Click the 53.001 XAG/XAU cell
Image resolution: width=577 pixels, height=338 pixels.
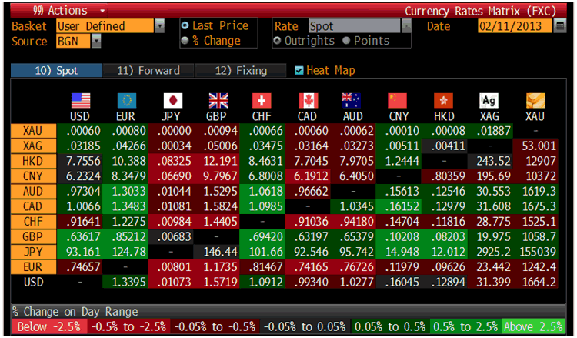535,146
